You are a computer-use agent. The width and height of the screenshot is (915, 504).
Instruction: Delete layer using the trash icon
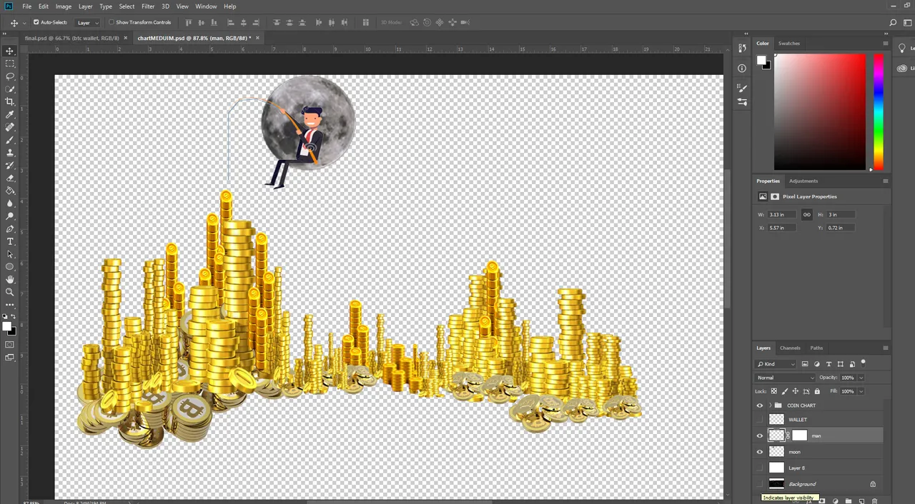coord(874,501)
